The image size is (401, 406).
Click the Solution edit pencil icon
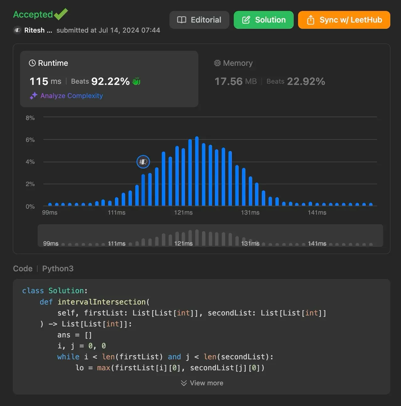point(246,20)
